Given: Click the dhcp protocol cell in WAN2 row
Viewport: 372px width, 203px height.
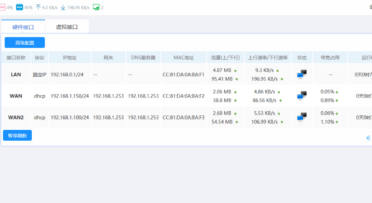Looking at the screenshot, I should click(x=40, y=117).
